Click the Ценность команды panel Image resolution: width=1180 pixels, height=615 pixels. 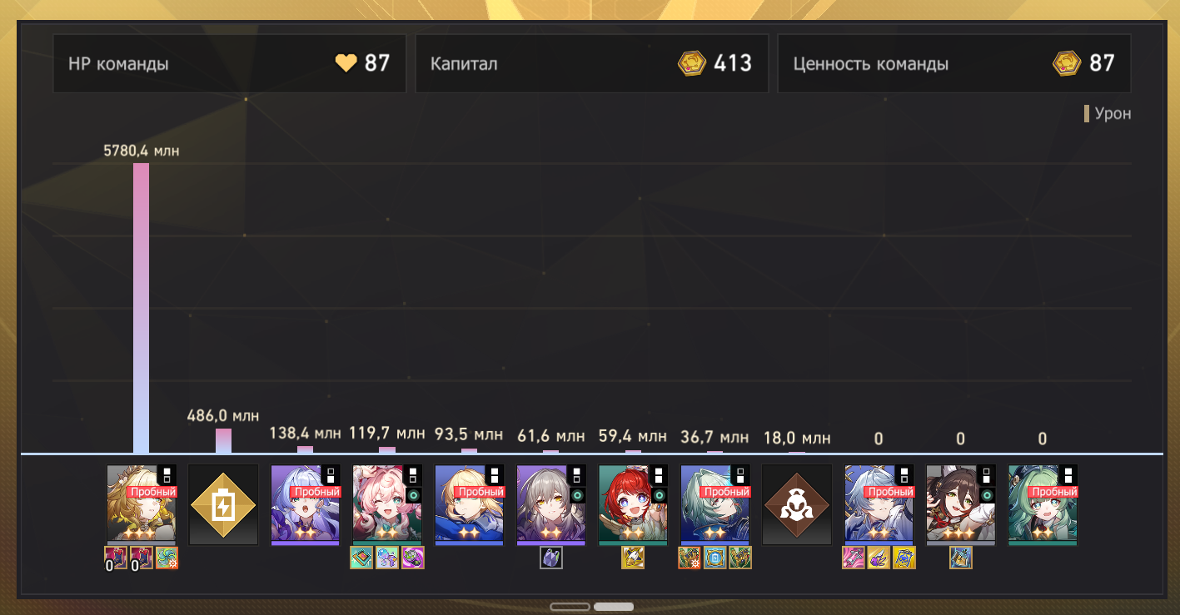pyautogui.click(x=954, y=63)
